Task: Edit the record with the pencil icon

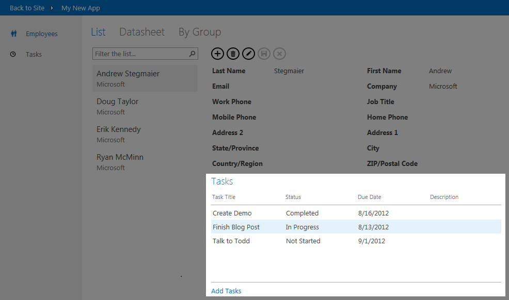Action: pyautogui.click(x=248, y=54)
